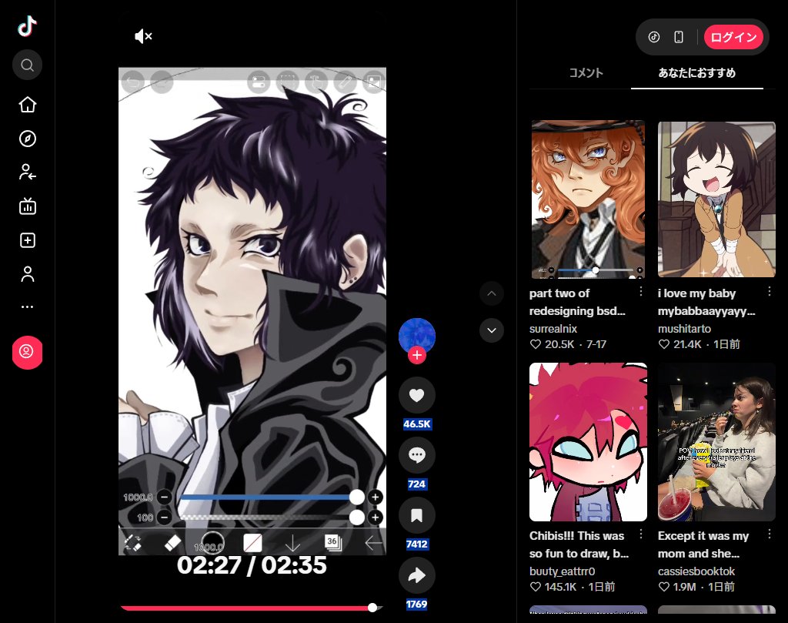Follow creator with red plus badge
Viewport: 788px width, 623px height.
click(416, 356)
